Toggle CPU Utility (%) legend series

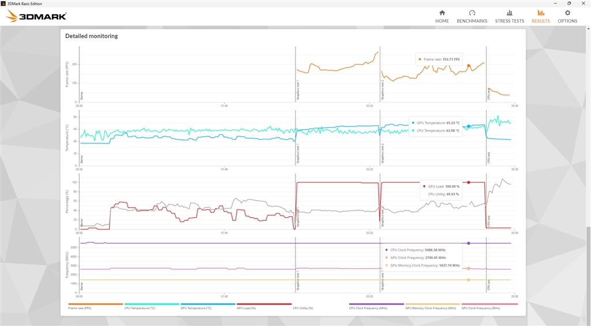(x=303, y=308)
